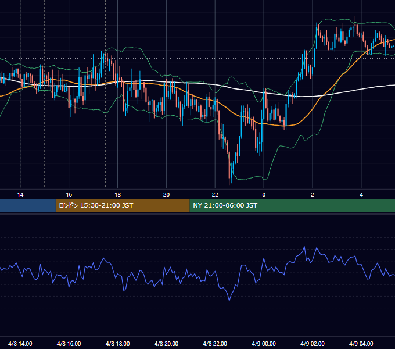Click hour label 14 on price axis
395x349 pixels.
tap(20, 195)
